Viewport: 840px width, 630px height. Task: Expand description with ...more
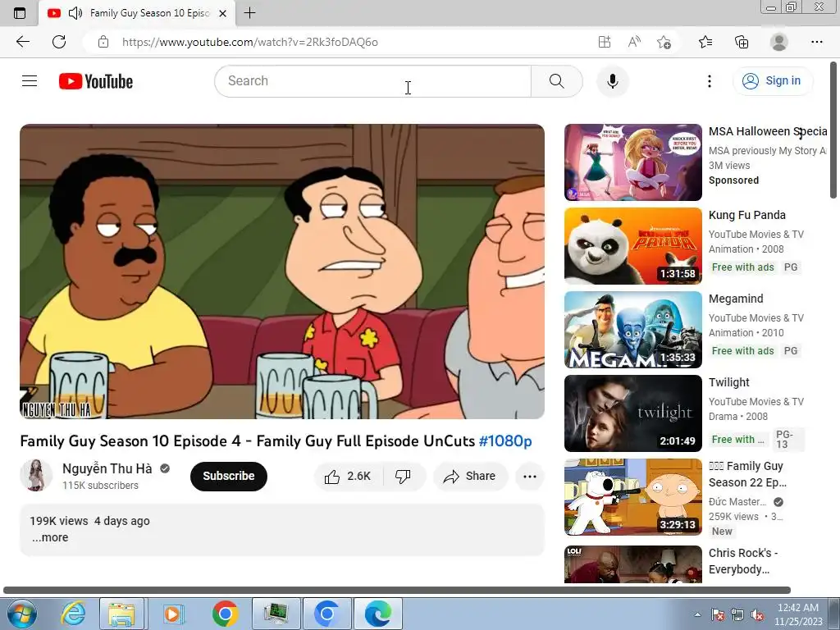pyautogui.click(x=50, y=537)
